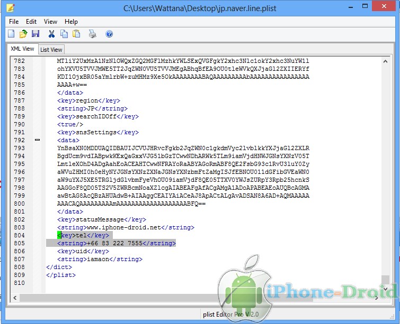Click the closing plist tag line
This screenshot has width=400, height=324.
61,275
